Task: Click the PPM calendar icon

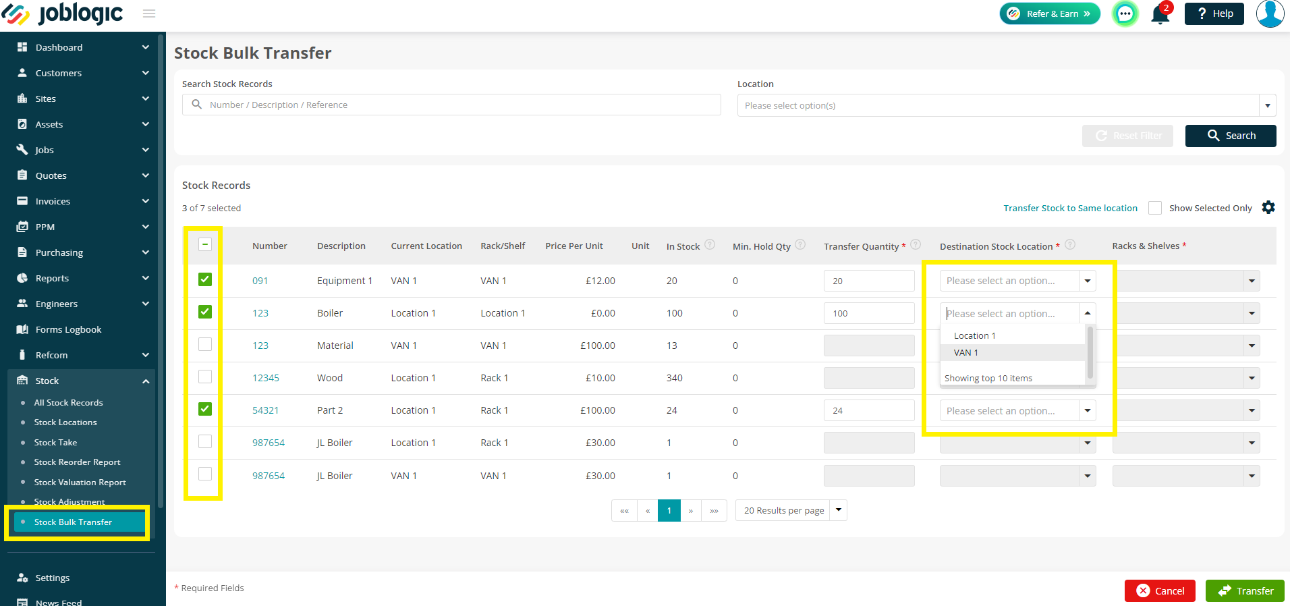Action: point(22,227)
